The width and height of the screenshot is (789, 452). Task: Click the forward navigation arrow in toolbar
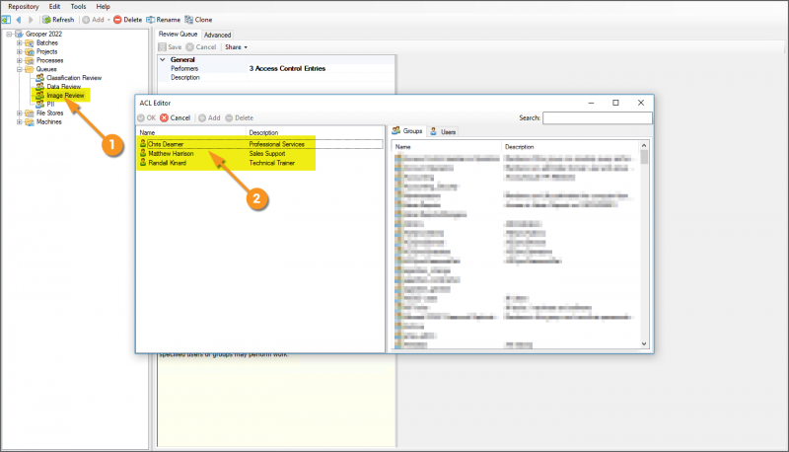pyautogui.click(x=31, y=20)
